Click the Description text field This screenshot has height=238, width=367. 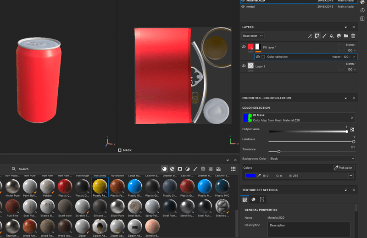click(x=309, y=229)
